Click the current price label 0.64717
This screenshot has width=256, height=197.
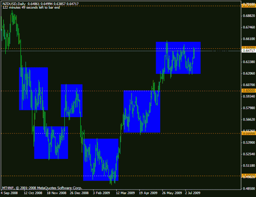249,51
